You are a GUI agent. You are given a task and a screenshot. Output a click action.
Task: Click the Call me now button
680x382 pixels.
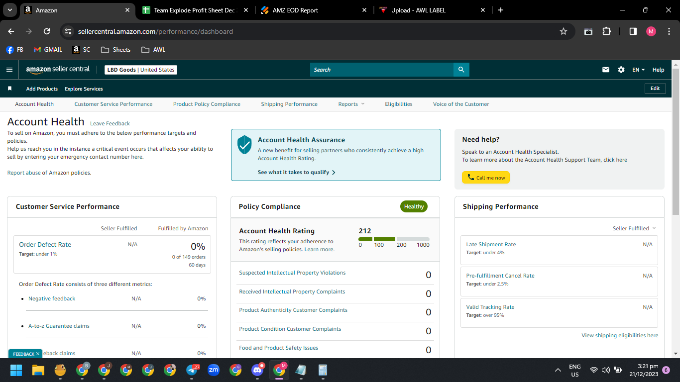click(486, 178)
